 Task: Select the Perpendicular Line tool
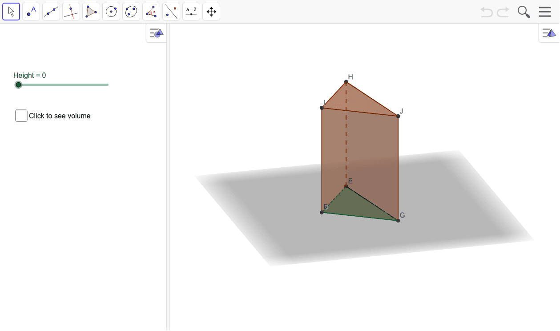tap(71, 11)
